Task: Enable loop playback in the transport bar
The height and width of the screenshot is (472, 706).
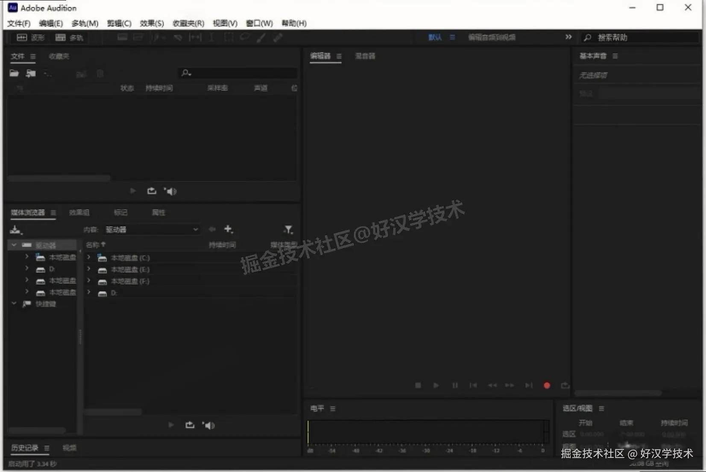Action: (565, 385)
